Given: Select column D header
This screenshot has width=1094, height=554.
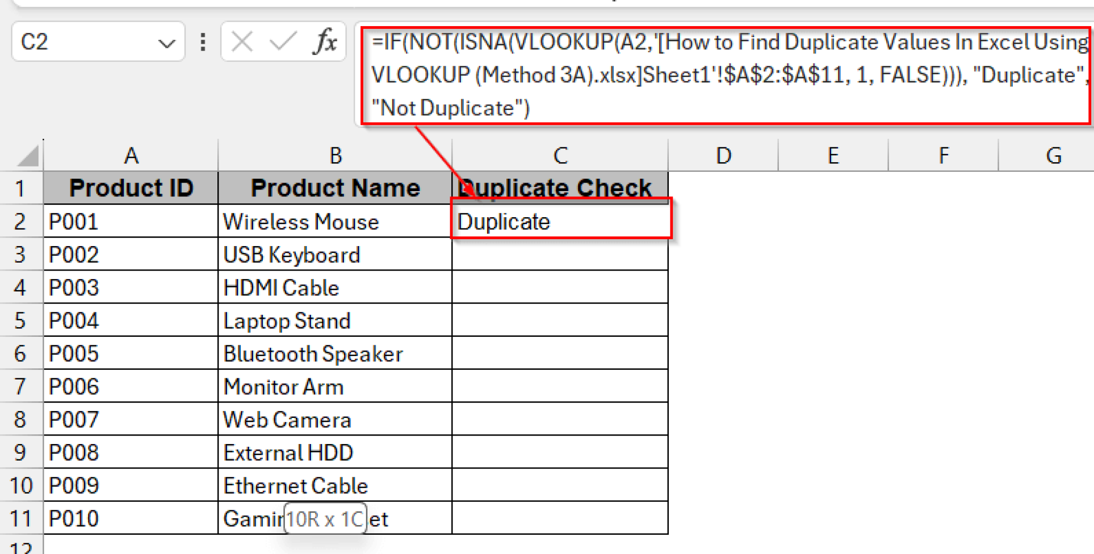Looking at the screenshot, I should click(723, 156).
